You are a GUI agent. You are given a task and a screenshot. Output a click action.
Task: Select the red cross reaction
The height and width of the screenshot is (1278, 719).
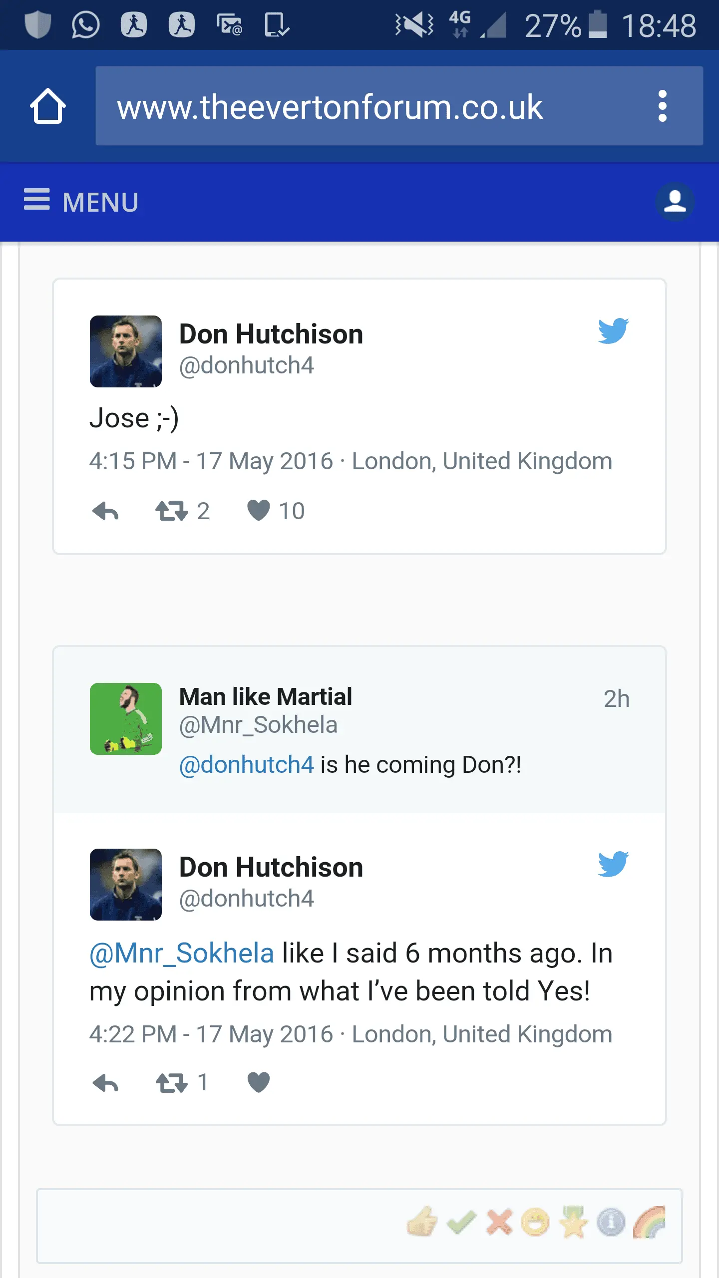pos(499,1222)
